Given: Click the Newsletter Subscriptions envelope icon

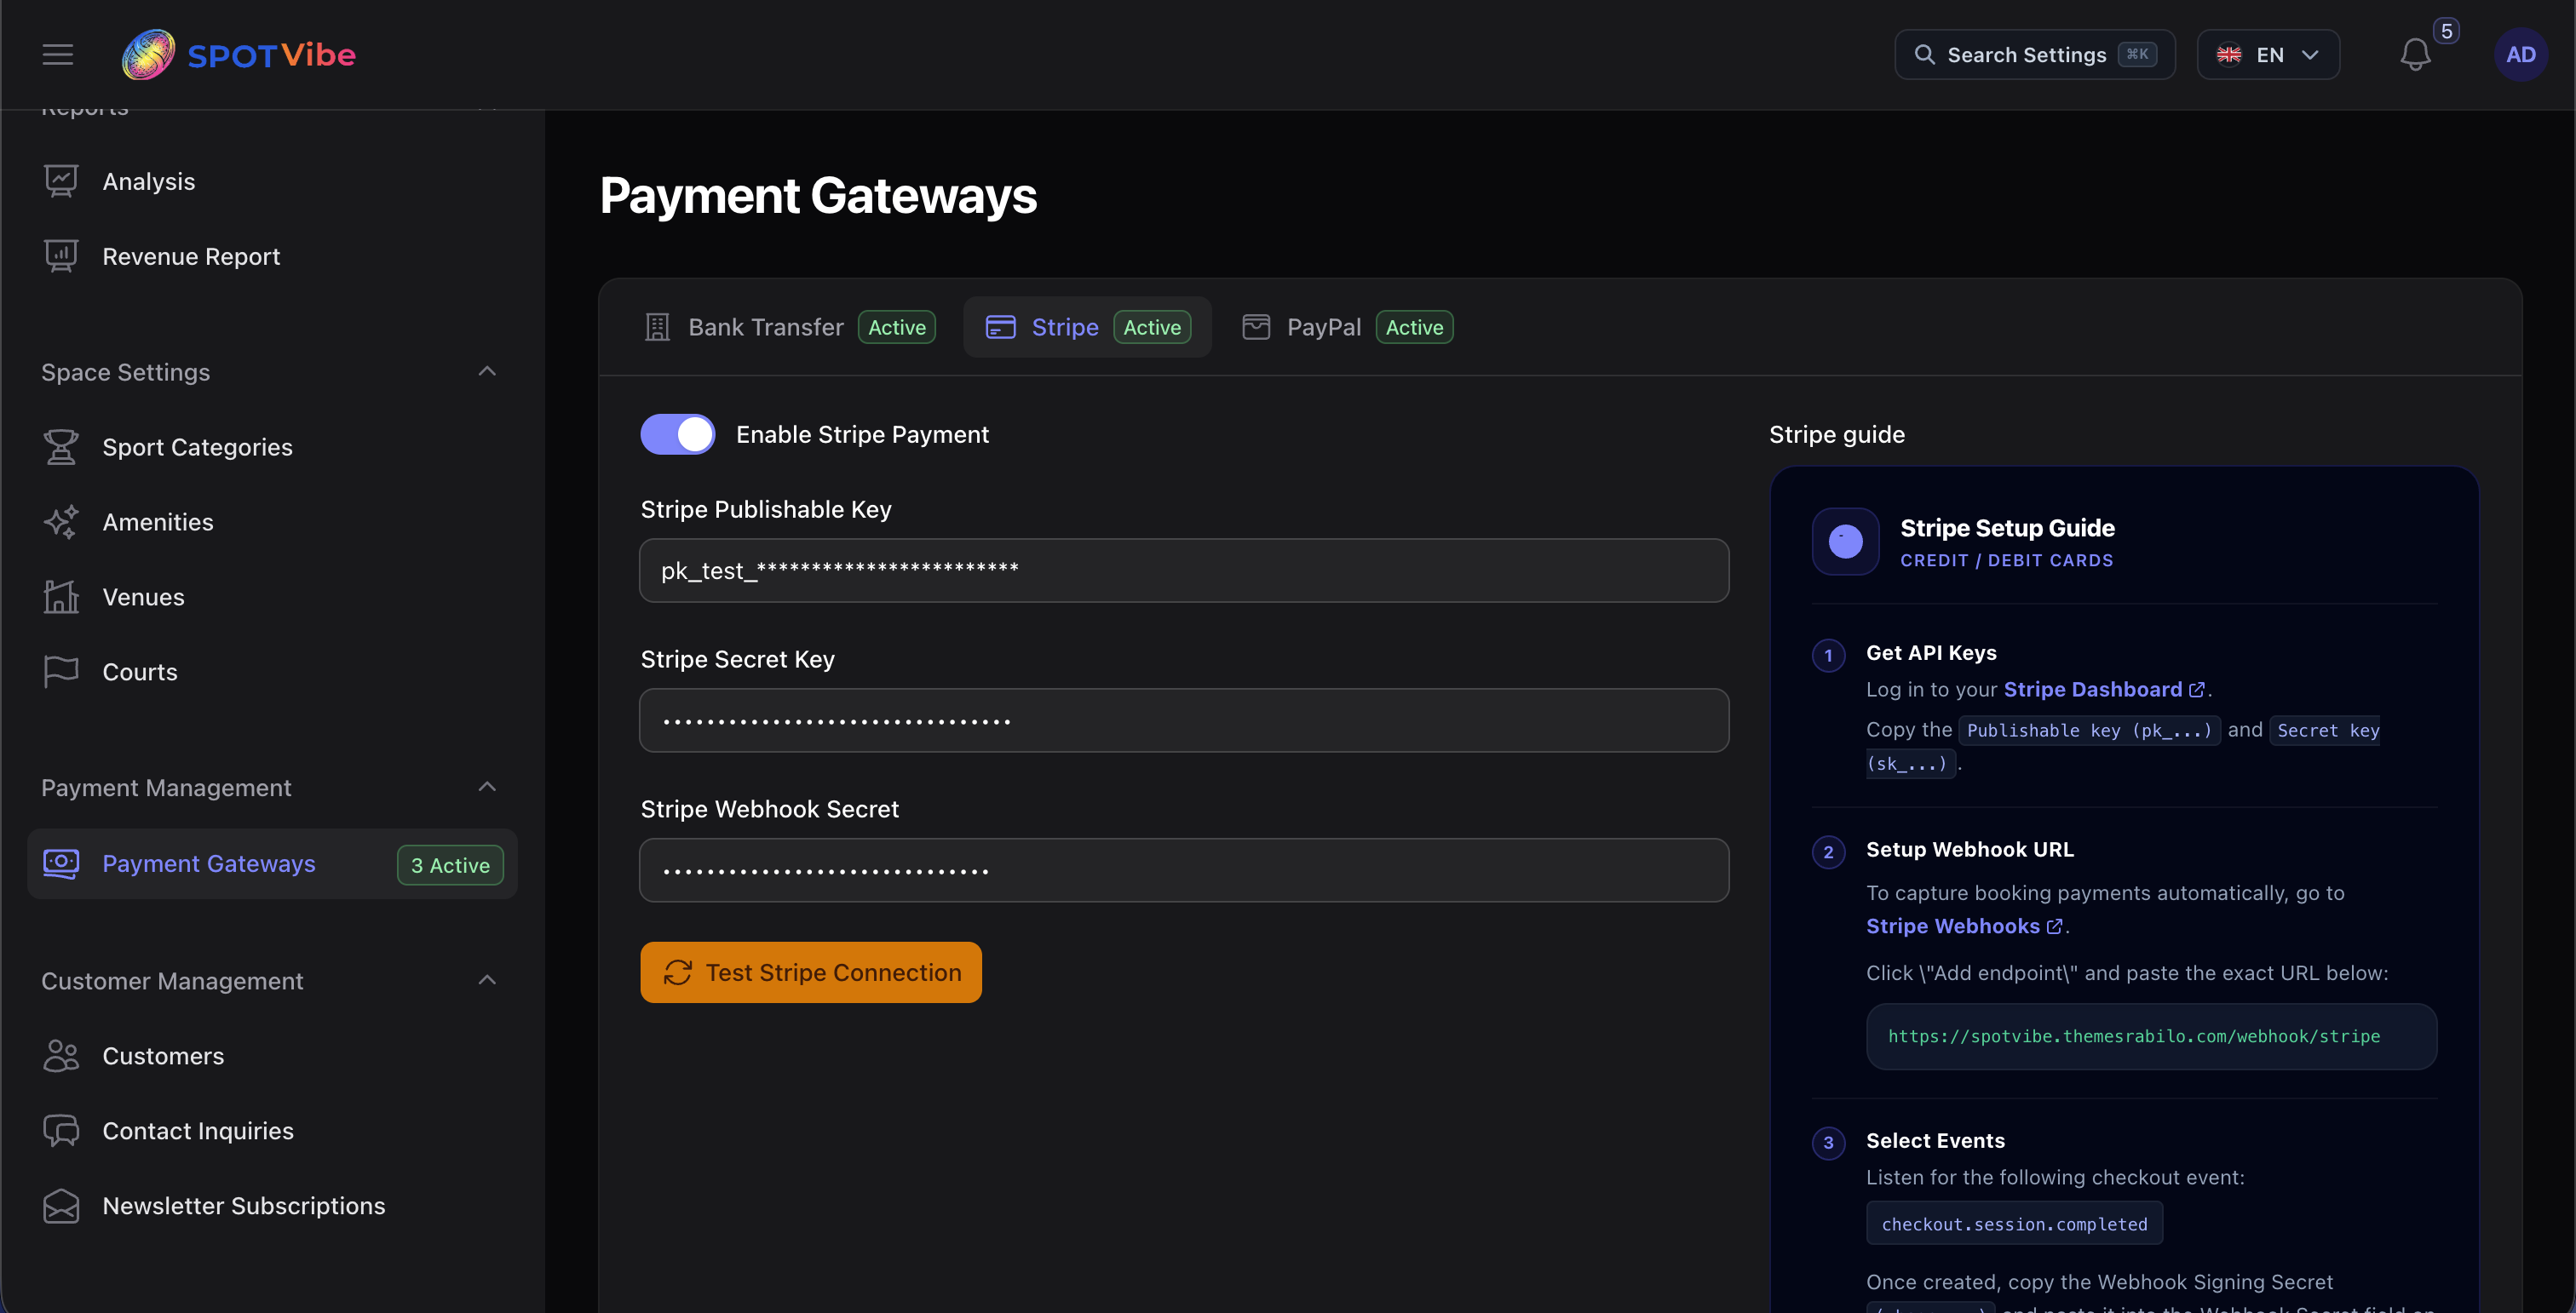Looking at the screenshot, I should coord(61,1205).
